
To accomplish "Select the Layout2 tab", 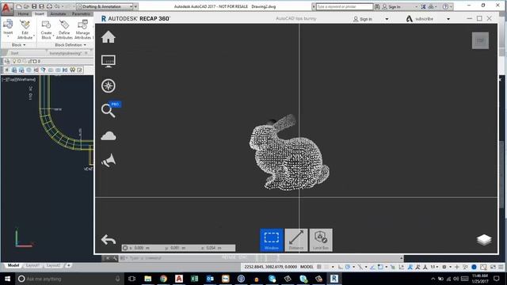I will pos(53,265).
